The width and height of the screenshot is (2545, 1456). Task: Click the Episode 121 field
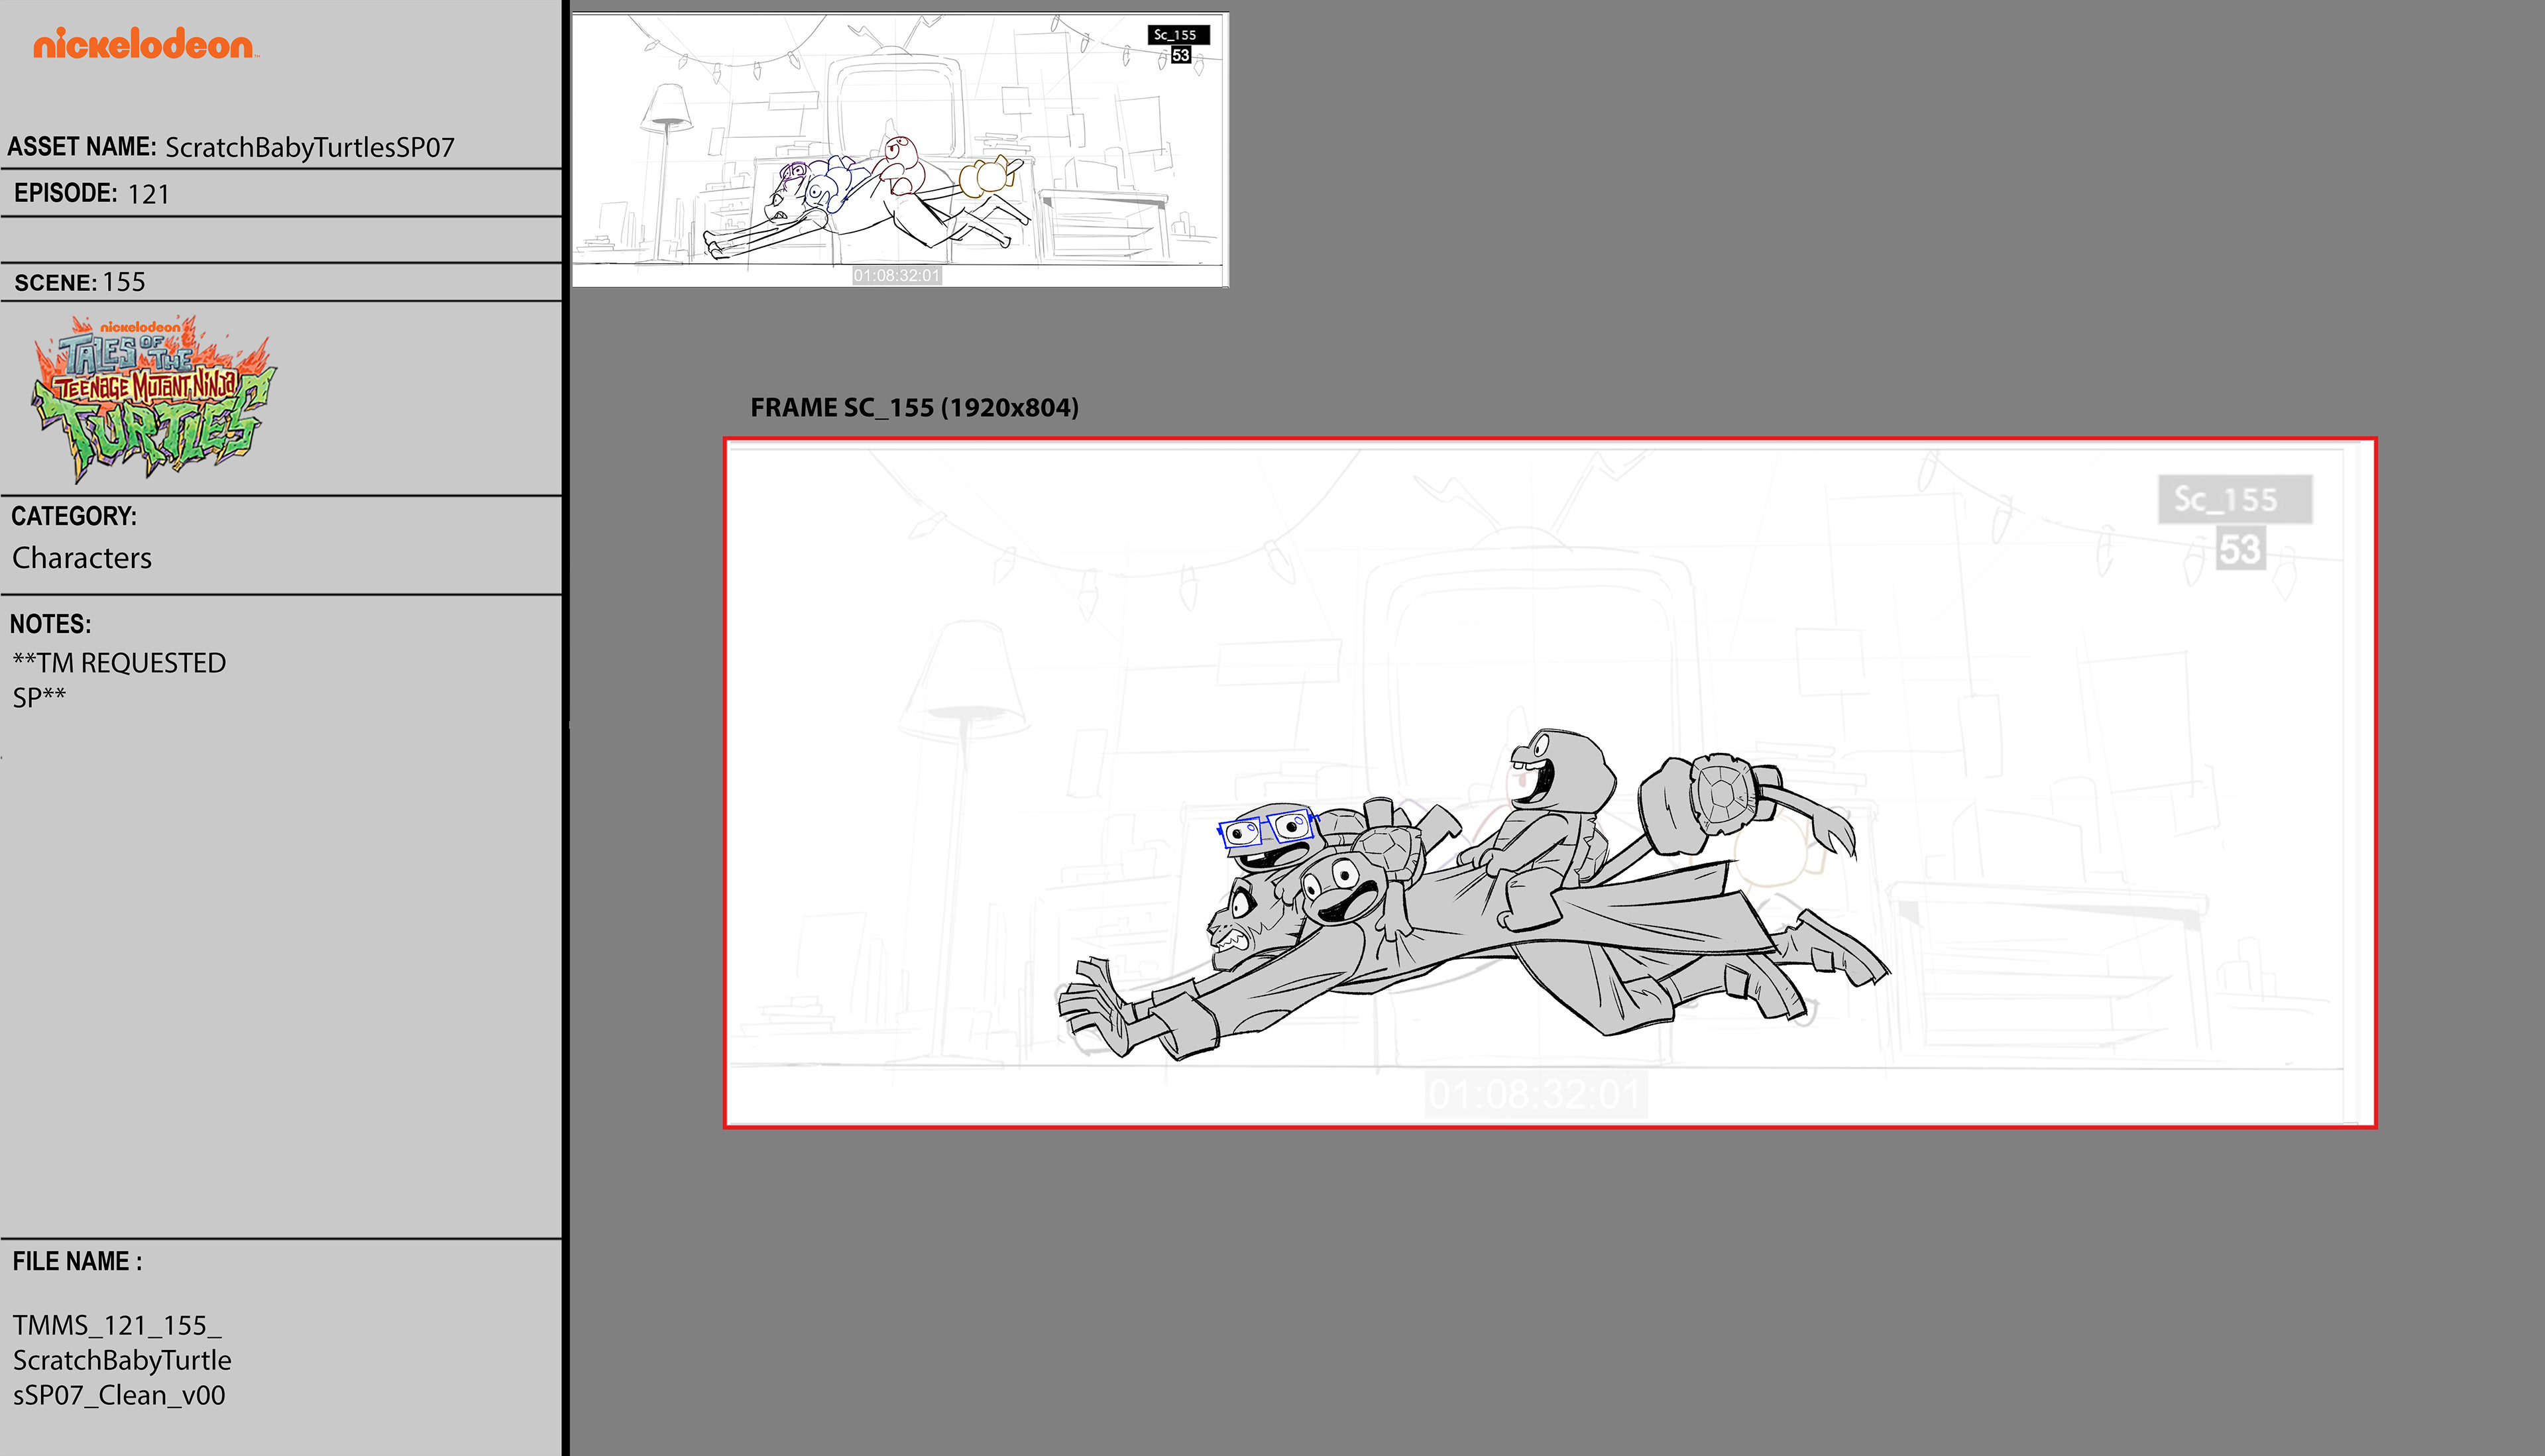click(148, 194)
